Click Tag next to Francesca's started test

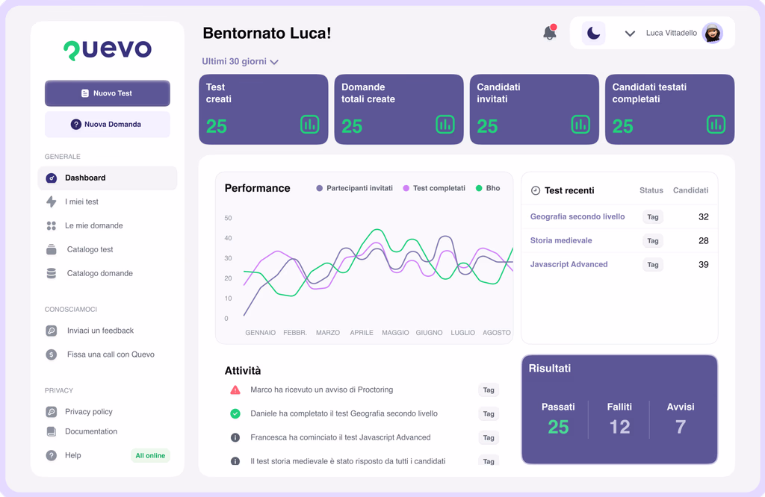click(489, 437)
